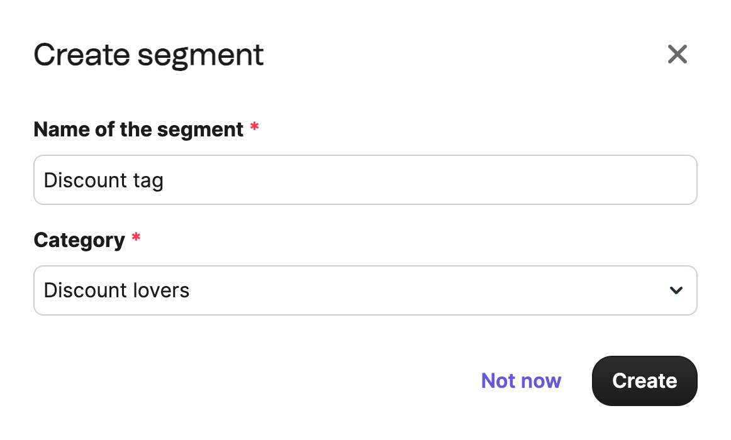This screenshot has height=440, width=731.
Task: Click the Name of the segment label
Action: [x=138, y=129]
